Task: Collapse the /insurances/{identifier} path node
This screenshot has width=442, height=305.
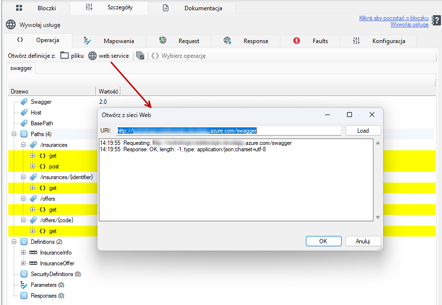Action: (x=23, y=177)
